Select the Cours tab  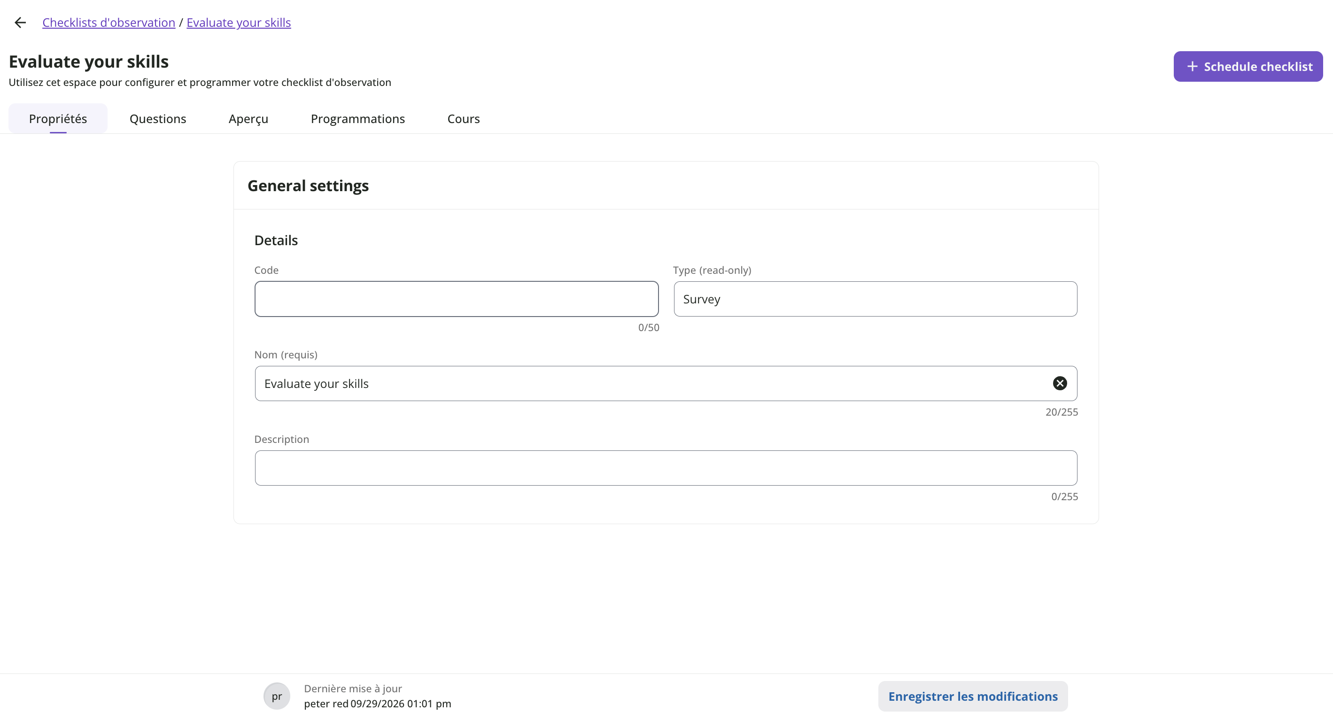click(x=463, y=118)
